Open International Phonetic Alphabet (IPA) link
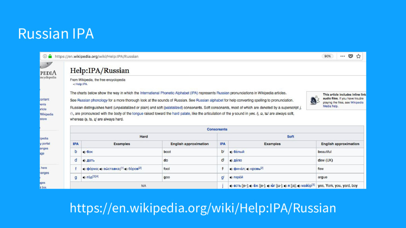406x228 pixels. coord(169,93)
